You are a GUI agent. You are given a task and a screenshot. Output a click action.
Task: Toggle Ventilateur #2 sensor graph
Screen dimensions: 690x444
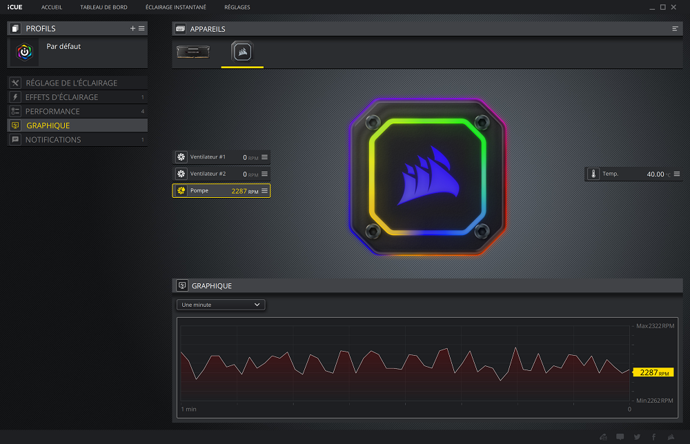pos(181,174)
